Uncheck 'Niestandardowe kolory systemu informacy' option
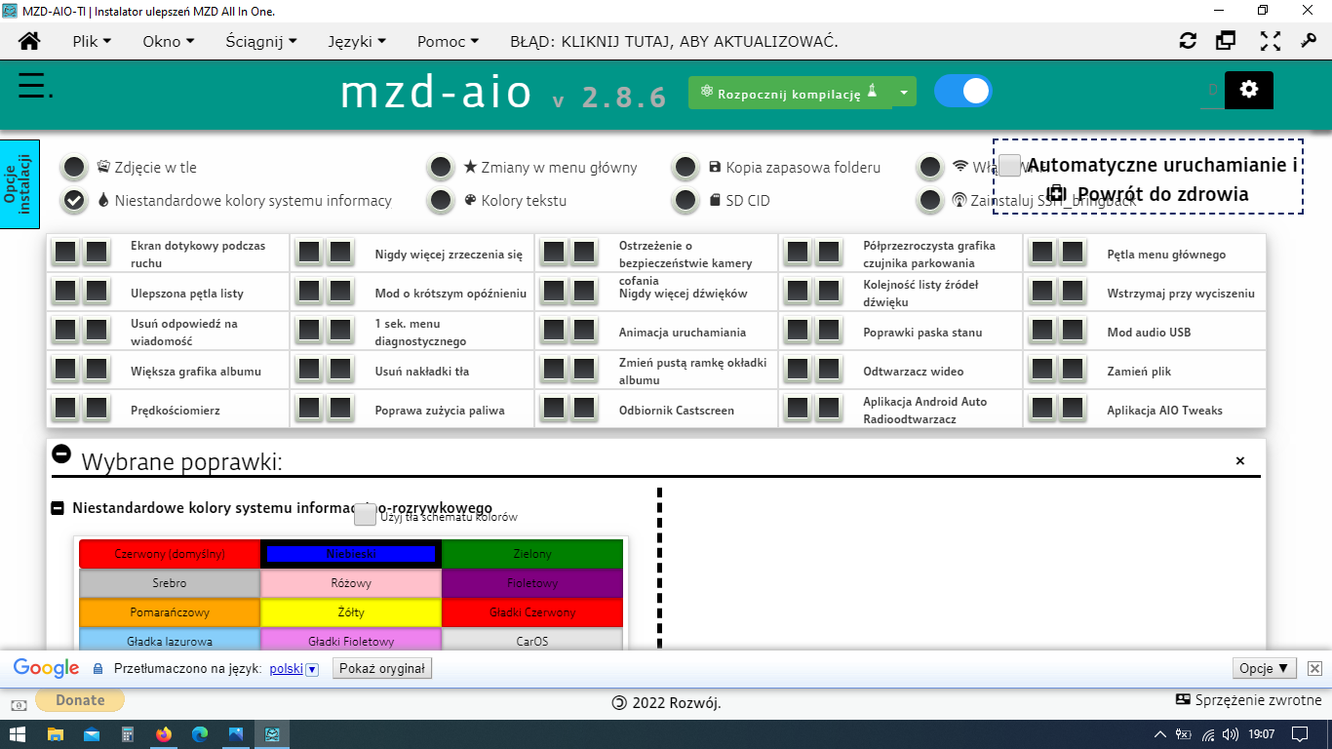Image resolution: width=1332 pixels, height=749 pixels. [x=74, y=200]
